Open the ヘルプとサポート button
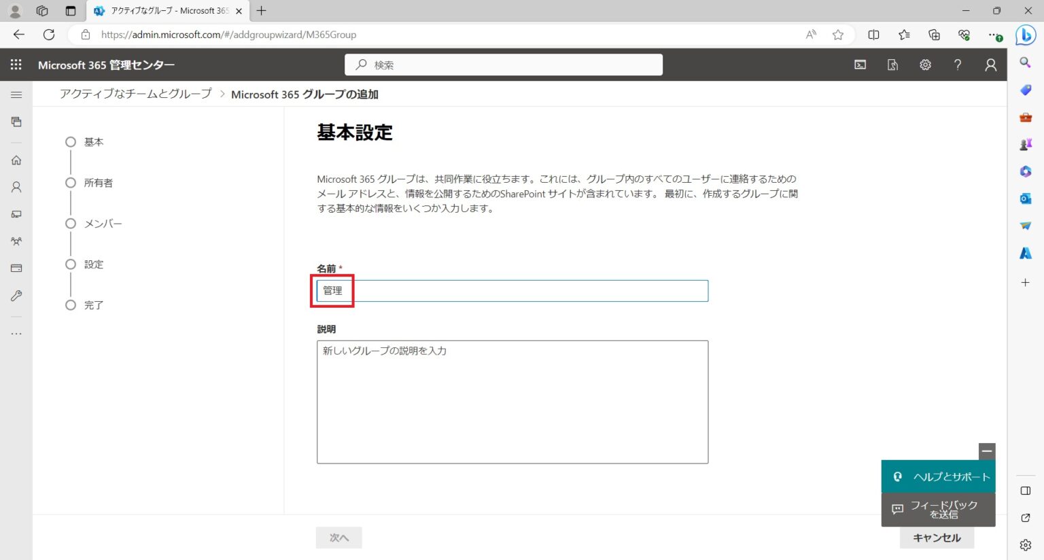The height and width of the screenshot is (560, 1044). tap(939, 476)
